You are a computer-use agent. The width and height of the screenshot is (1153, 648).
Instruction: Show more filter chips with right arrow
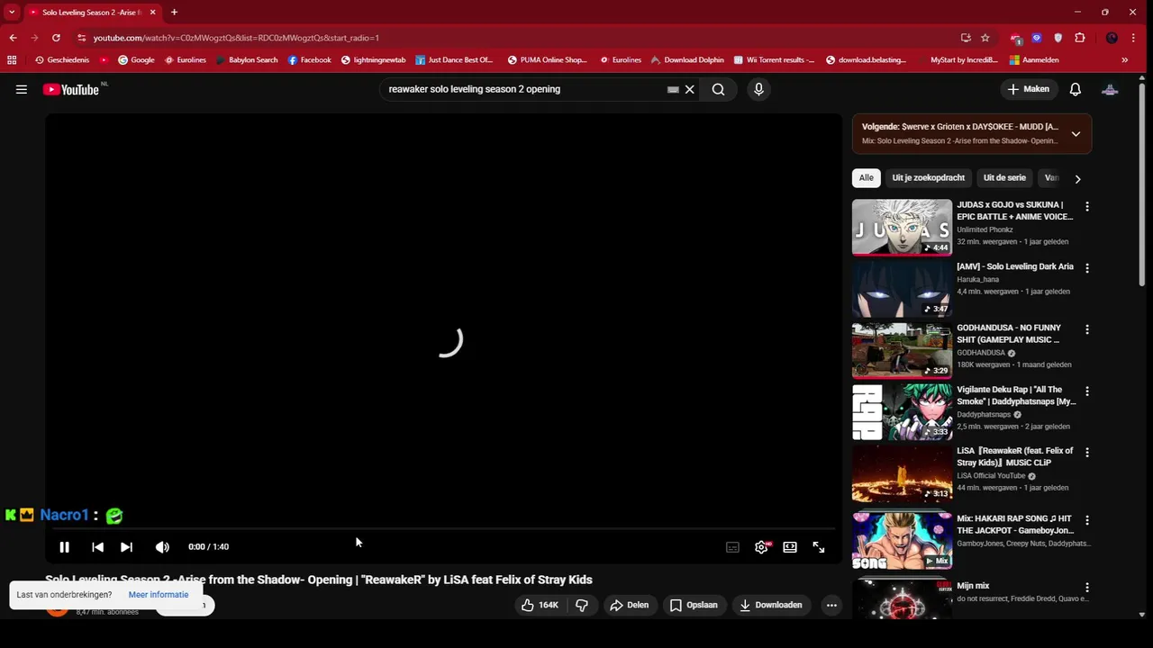1077,178
